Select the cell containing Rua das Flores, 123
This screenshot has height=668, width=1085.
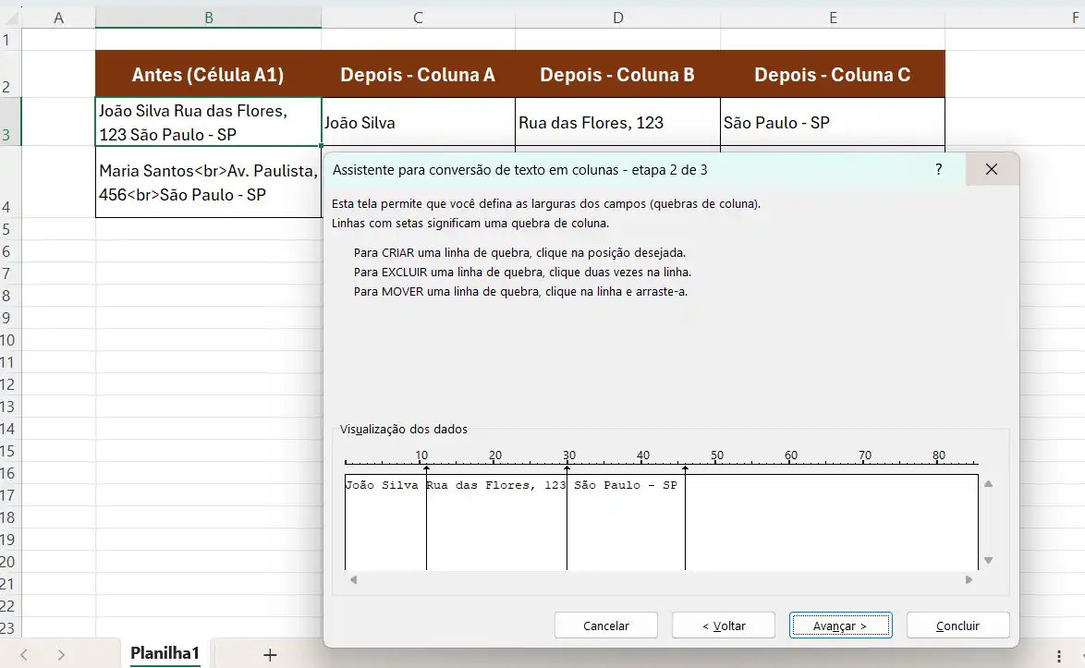tap(616, 123)
